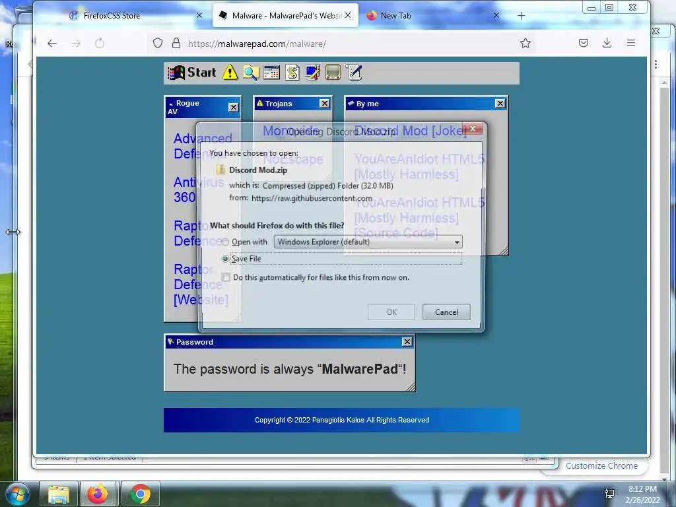Click the tracking protection shield icon

(158, 43)
